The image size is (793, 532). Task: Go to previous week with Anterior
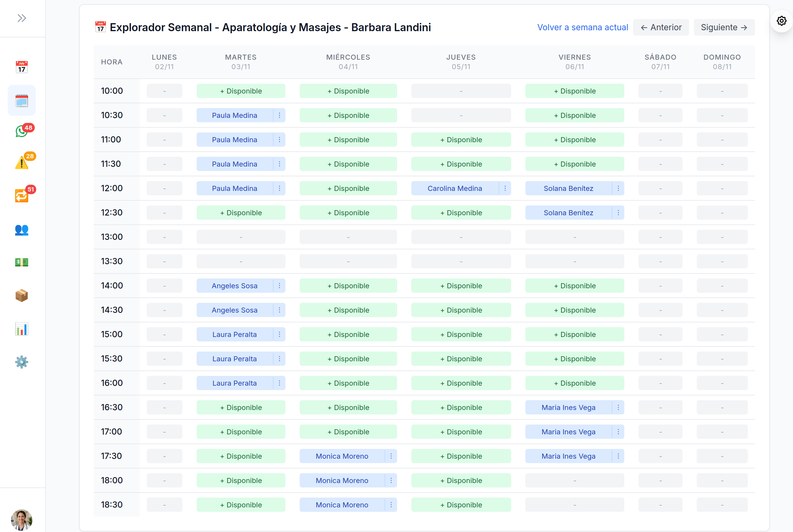pos(661,28)
